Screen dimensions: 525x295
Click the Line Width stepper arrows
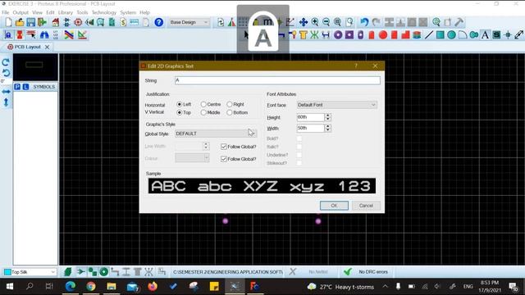point(206,146)
